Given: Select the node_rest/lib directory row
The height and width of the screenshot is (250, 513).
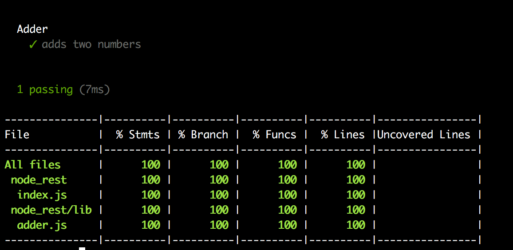Looking at the screenshot, I should pyautogui.click(x=51, y=210).
